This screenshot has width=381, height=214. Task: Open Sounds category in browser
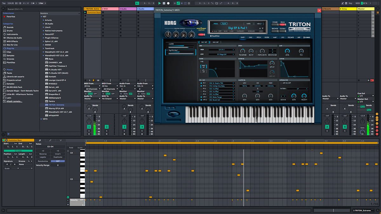[10, 27]
